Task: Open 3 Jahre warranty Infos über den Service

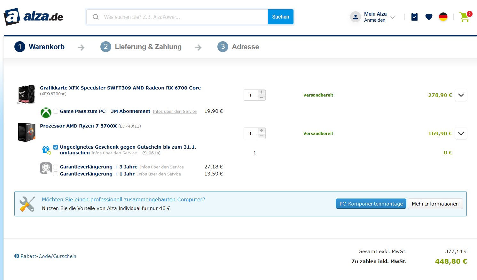Action: pos(162,167)
